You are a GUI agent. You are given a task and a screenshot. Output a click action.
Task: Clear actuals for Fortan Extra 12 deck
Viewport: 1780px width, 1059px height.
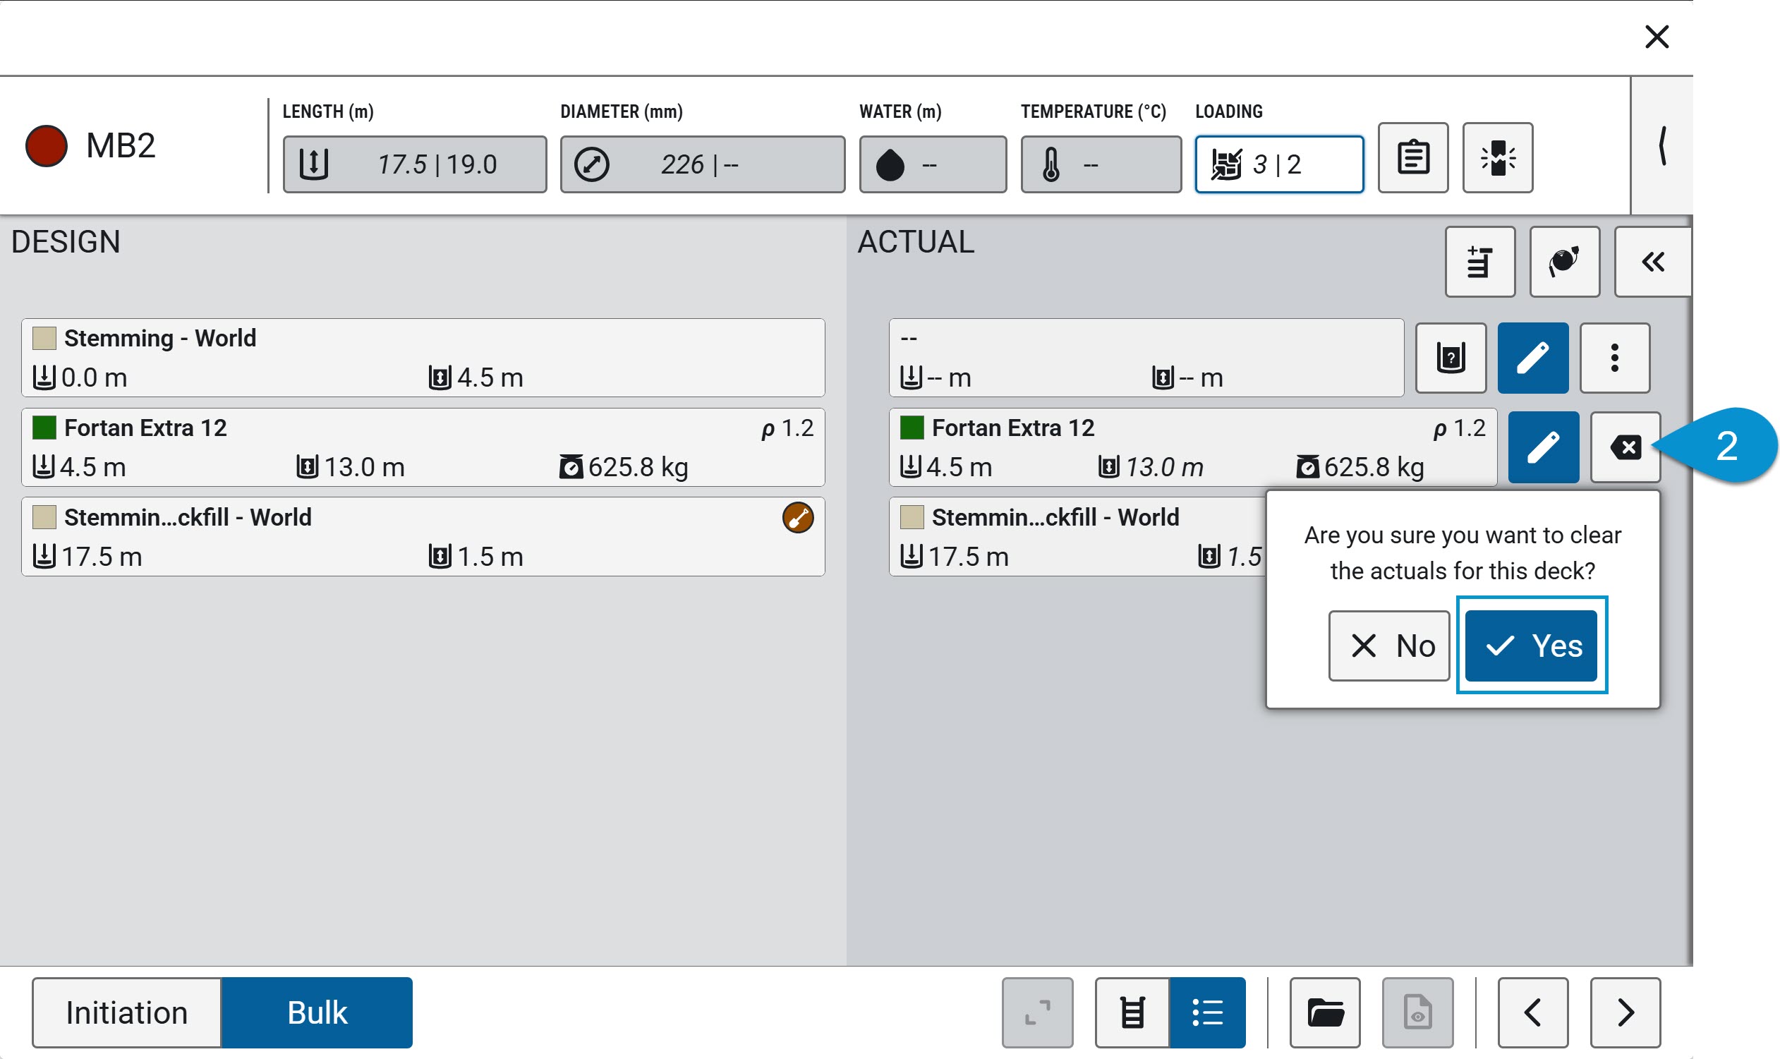[1625, 447]
